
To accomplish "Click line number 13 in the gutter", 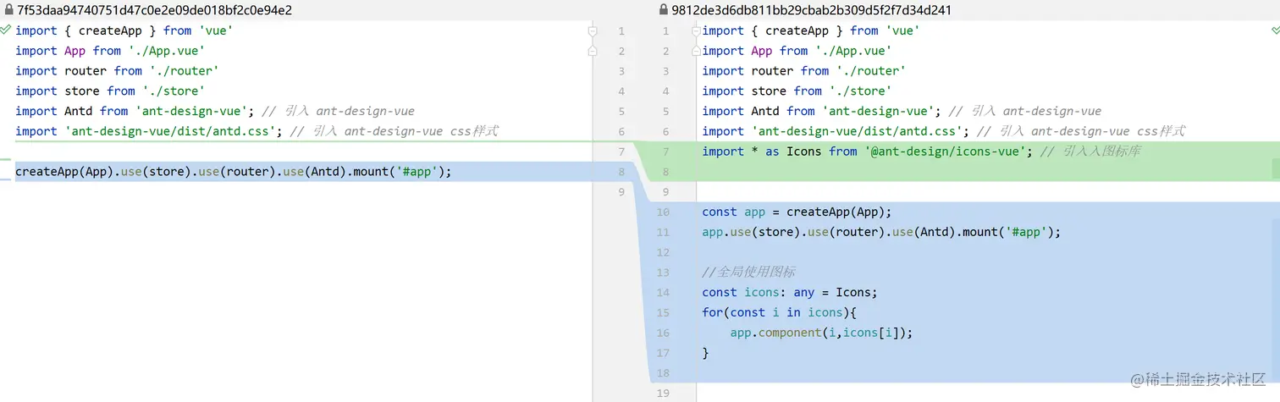I will 663,273.
